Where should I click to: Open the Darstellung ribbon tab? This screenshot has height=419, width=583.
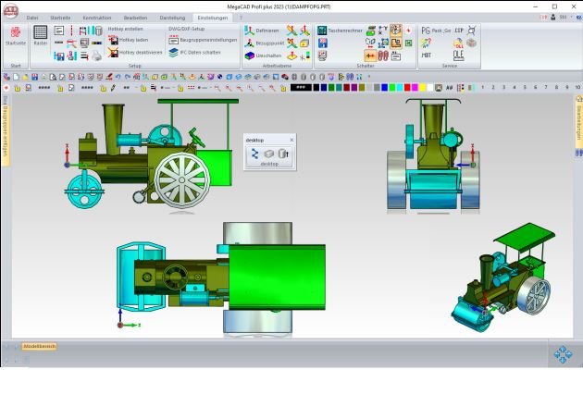(x=172, y=17)
